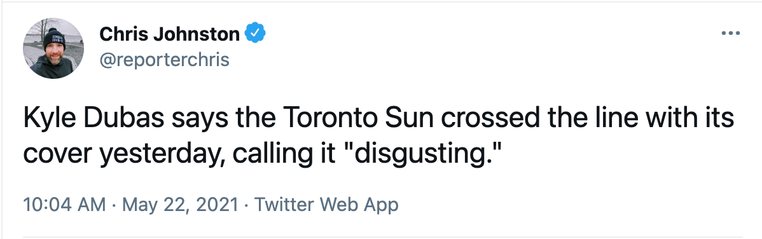Click the black beanie in the avatar
The image size is (762, 239).
(x=53, y=39)
